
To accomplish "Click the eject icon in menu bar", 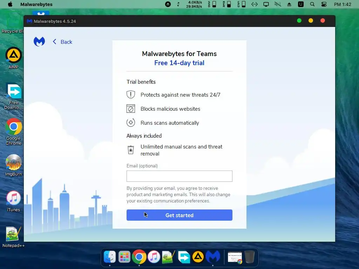I will 289,4.
